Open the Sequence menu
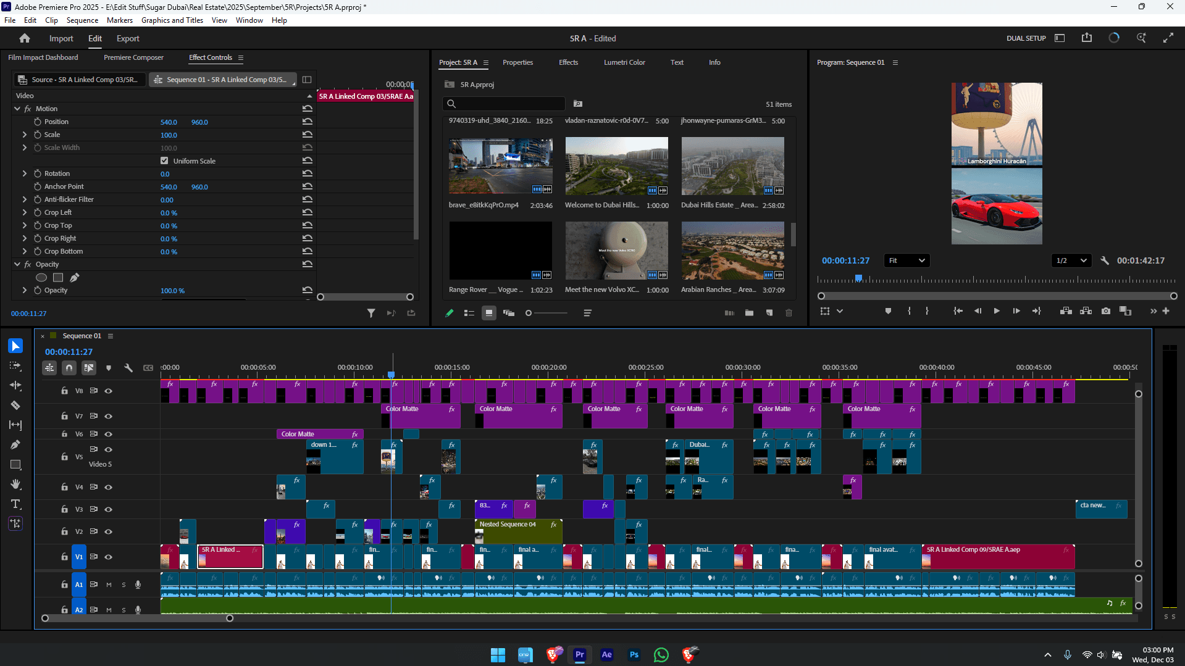 pos(82,20)
